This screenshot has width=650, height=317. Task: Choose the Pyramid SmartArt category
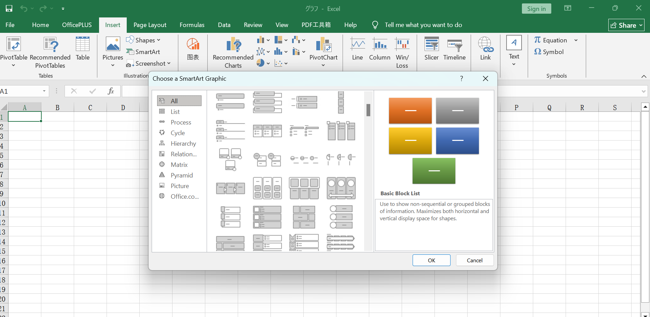[x=181, y=175]
